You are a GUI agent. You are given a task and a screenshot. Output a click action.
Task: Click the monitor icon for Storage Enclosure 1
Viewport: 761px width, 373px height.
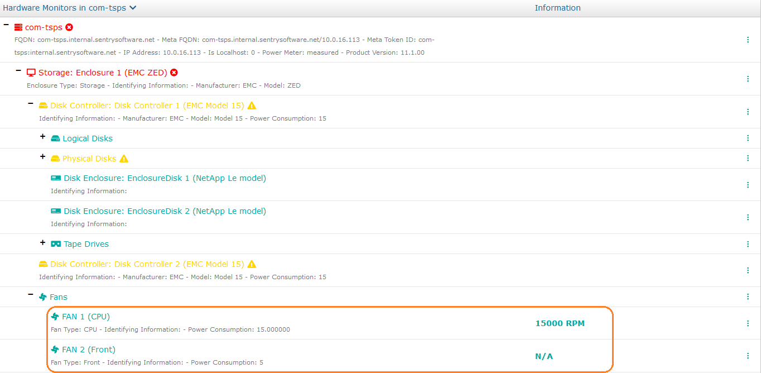31,73
